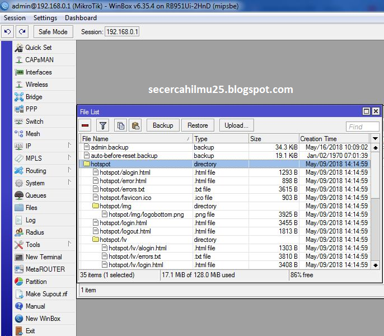Expand Tools submenu arrow
The image size is (384, 336).
click(69, 244)
